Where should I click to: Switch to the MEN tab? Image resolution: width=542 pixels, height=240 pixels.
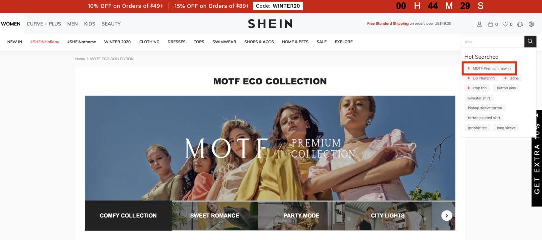[x=72, y=24]
